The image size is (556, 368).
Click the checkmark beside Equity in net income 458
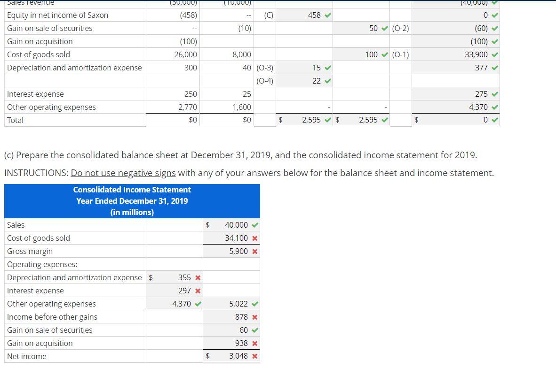pos(327,15)
